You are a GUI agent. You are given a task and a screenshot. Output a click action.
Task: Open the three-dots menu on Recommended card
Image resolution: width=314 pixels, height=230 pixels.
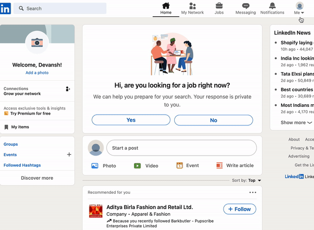coord(253,192)
